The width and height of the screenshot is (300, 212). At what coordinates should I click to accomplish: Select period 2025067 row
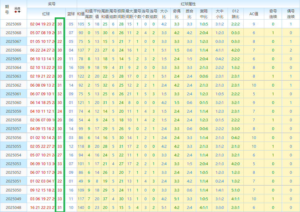150,42
